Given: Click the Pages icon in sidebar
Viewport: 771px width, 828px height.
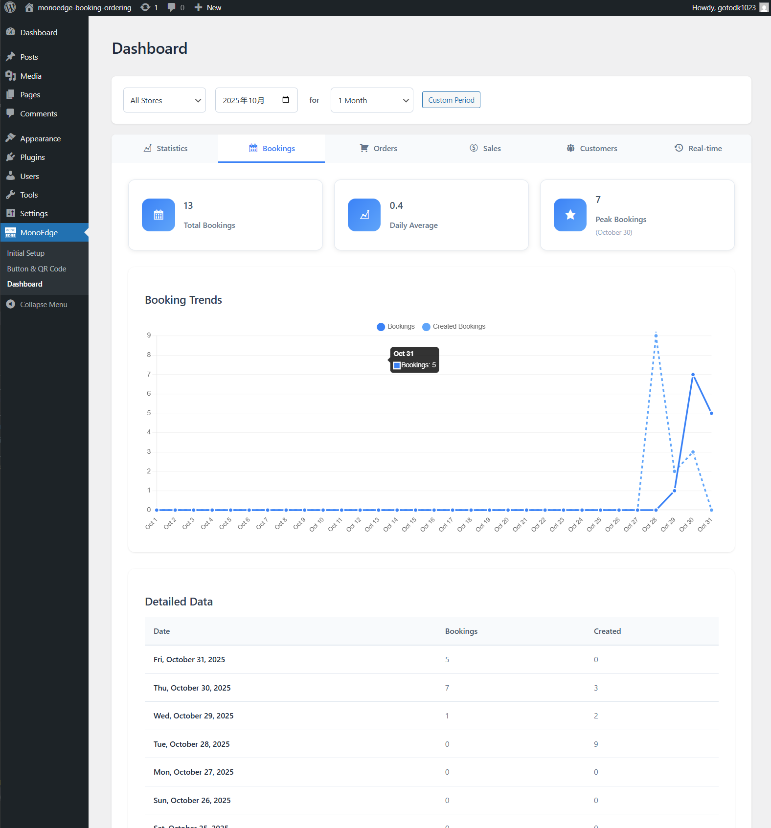Looking at the screenshot, I should 11,94.
